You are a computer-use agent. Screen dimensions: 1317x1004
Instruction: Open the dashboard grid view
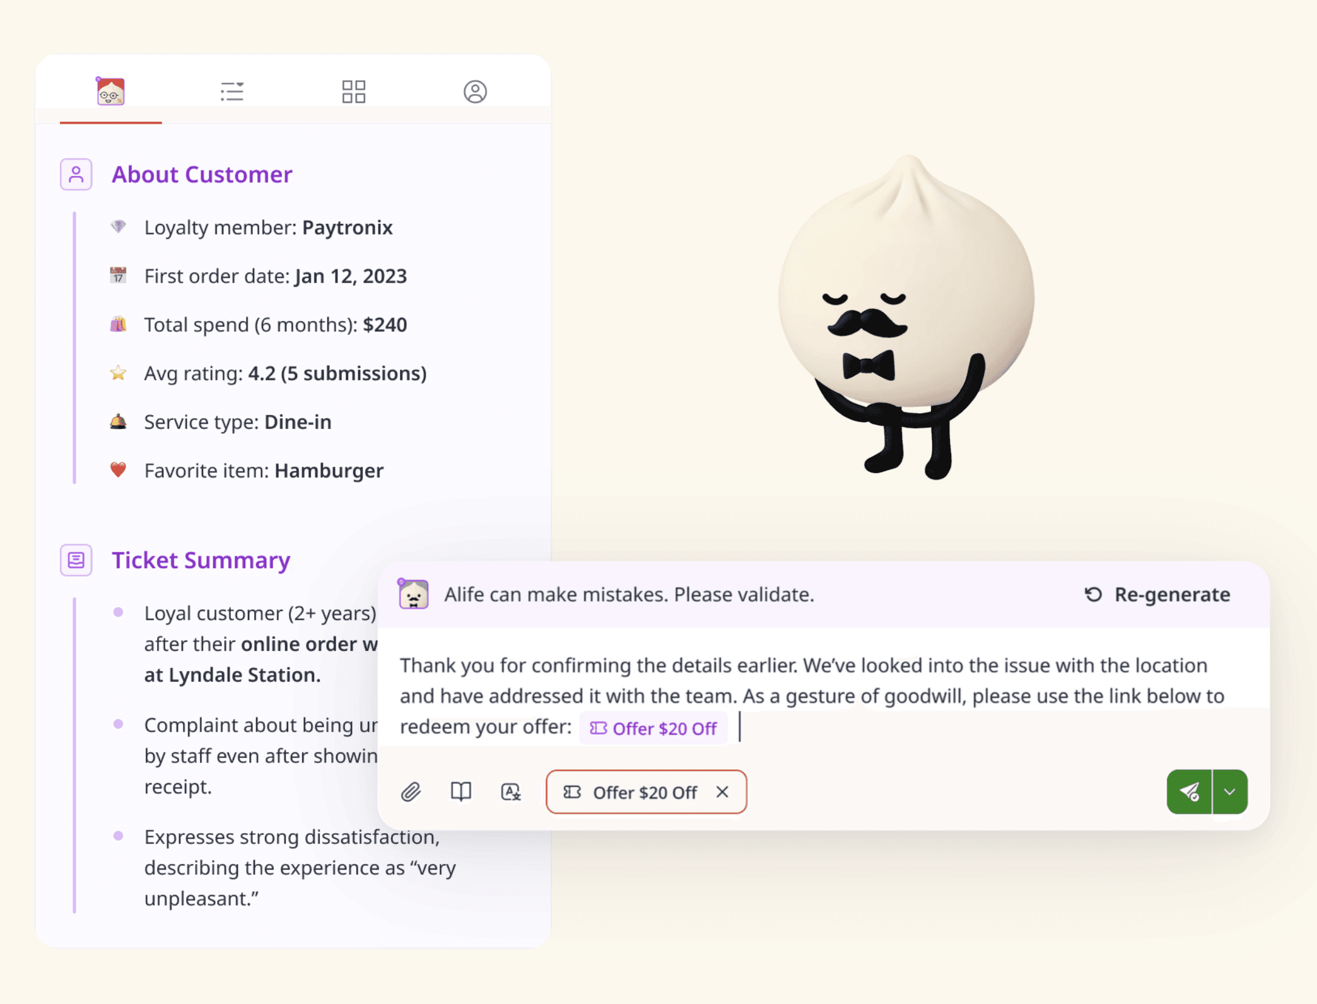tap(354, 91)
